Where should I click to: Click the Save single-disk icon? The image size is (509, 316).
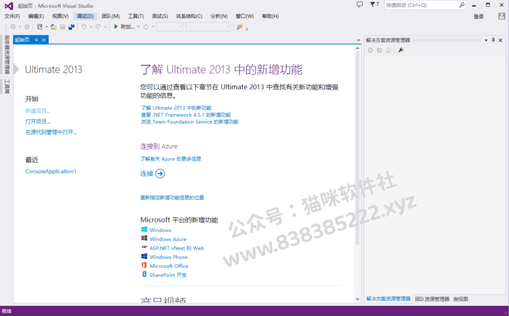pyautogui.click(x=63, y=27)
